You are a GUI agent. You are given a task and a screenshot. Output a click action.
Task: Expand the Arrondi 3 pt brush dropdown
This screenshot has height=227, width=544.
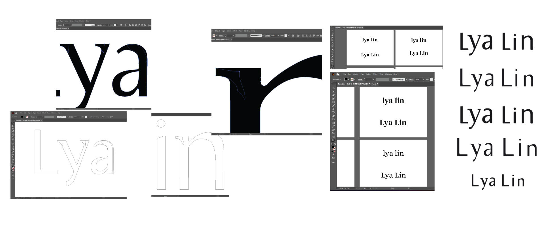pos(406,79)
